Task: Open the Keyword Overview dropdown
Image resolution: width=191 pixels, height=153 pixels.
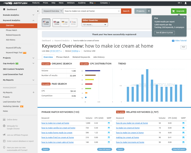Action: pyautogui.click(x=53, y=11)
